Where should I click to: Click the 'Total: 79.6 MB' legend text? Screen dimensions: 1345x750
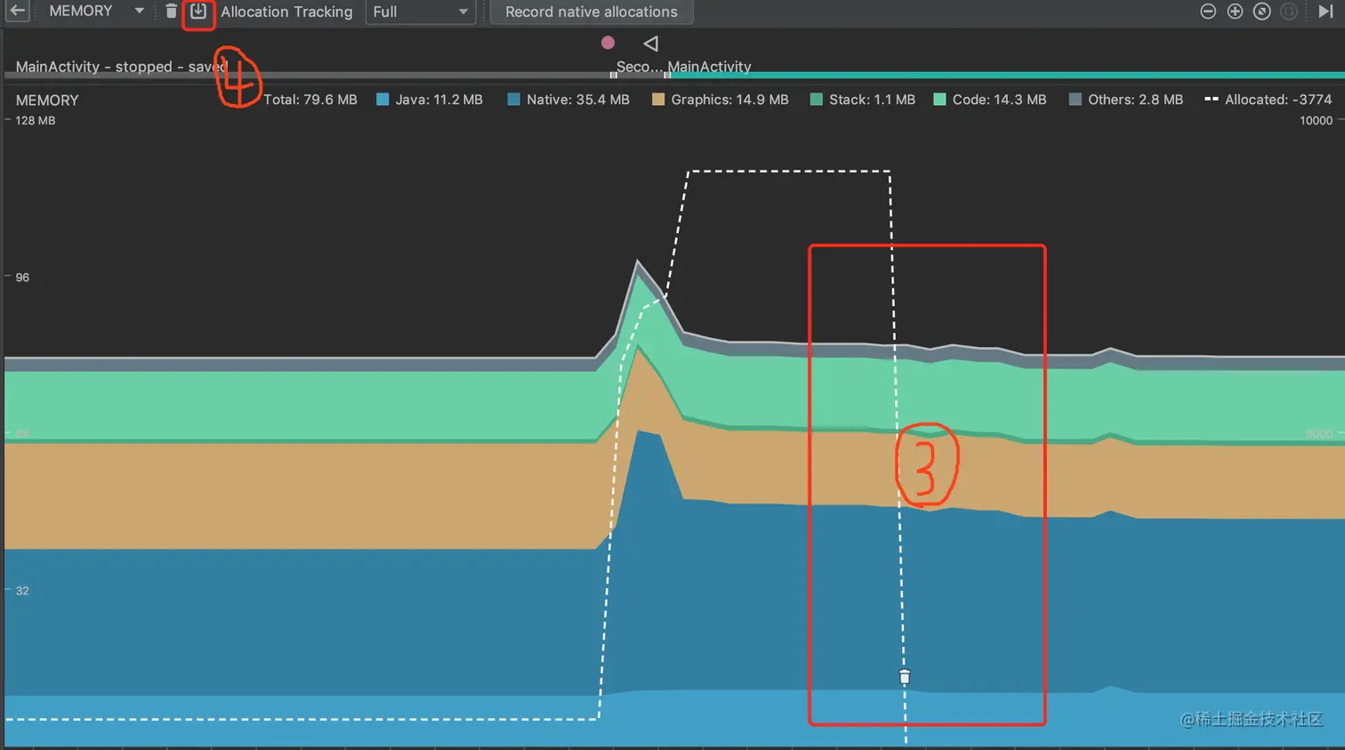coord(310,100)
